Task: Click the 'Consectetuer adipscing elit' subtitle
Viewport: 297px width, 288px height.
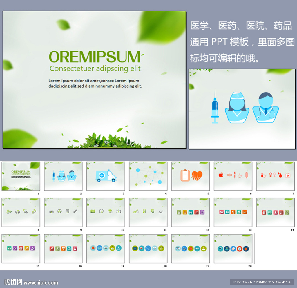Action: (95, 68)
